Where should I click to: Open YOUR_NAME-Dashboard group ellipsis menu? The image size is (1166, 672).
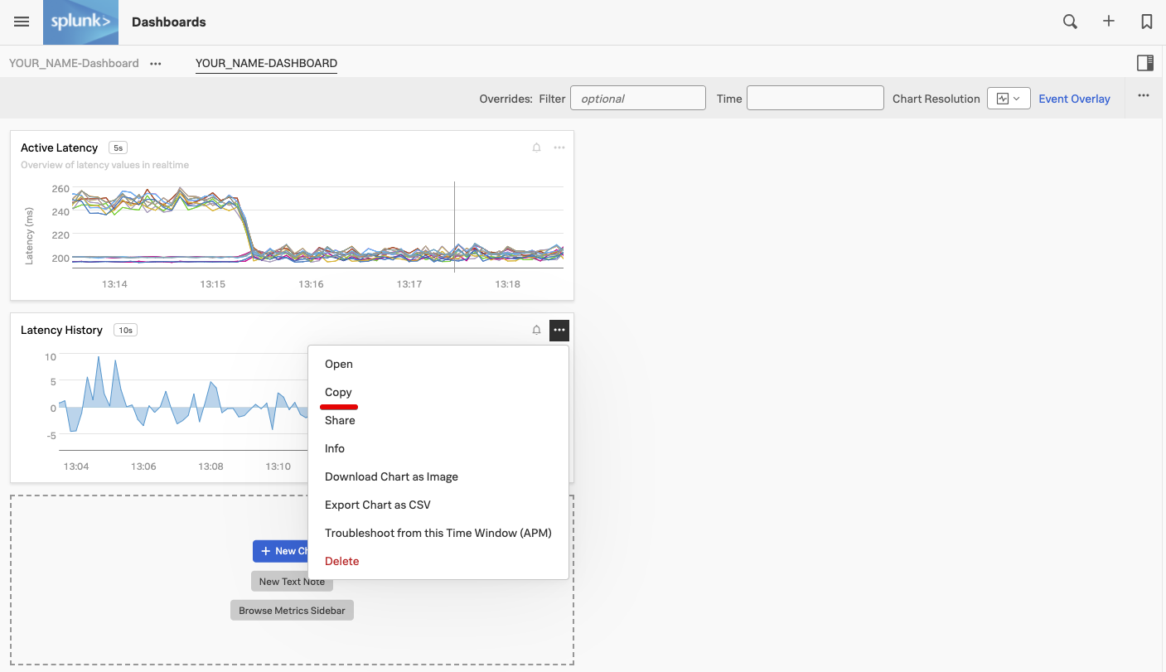coord(156,63)
